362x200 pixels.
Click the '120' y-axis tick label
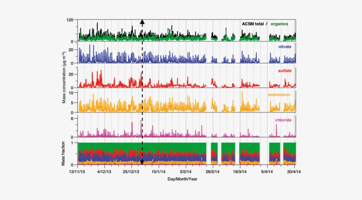(x=70, y=20)
